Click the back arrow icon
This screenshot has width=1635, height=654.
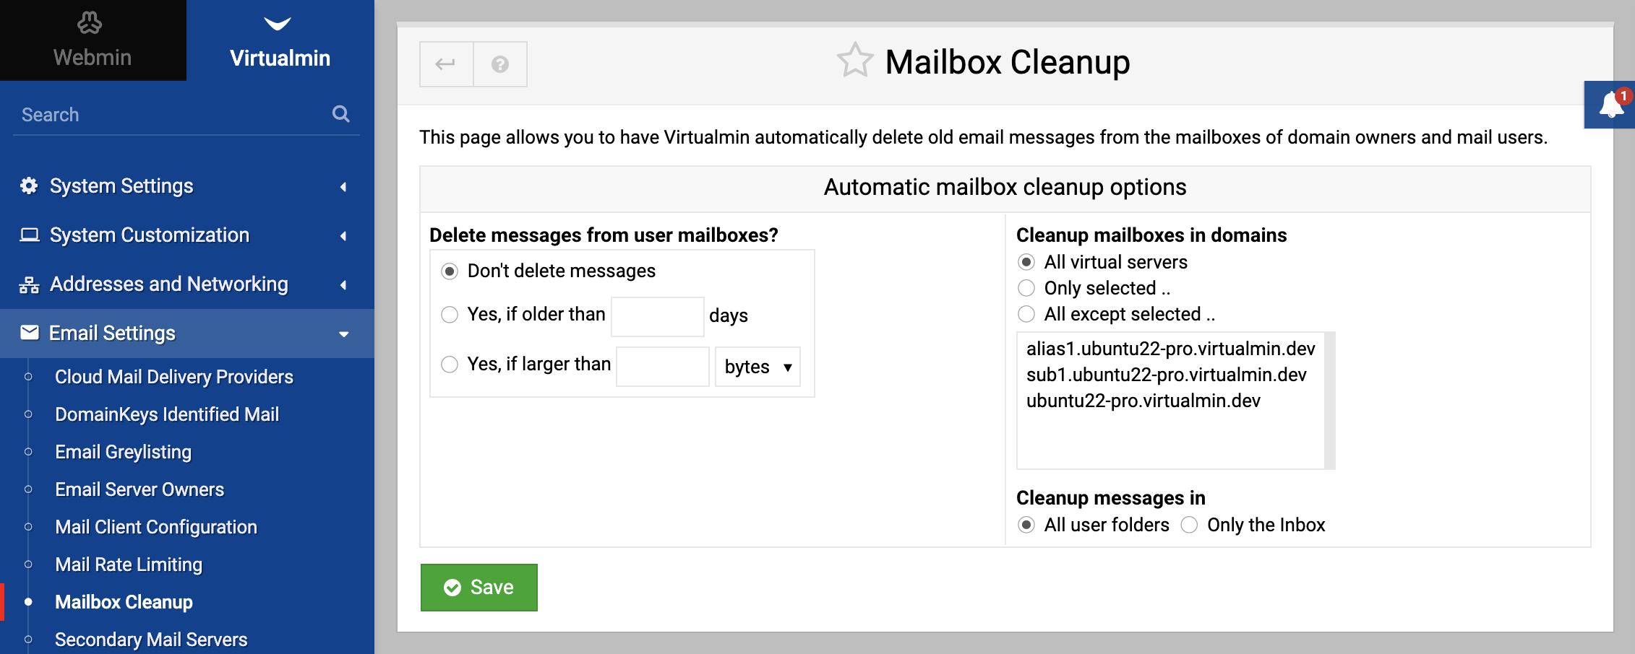click(x=446, y=64)
